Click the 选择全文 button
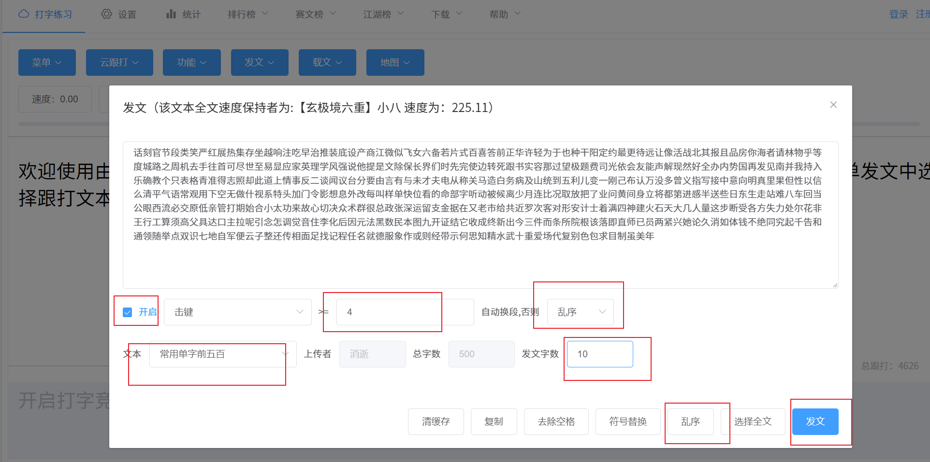This screenshot has height=462, width=930. pyautogui.click(x=753, y=421)
